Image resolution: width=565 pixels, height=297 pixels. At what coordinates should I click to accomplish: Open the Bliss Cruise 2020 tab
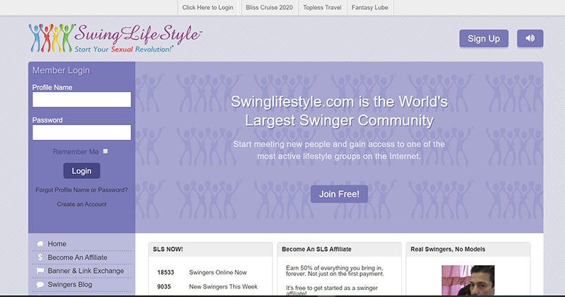[x=269, y=8]
